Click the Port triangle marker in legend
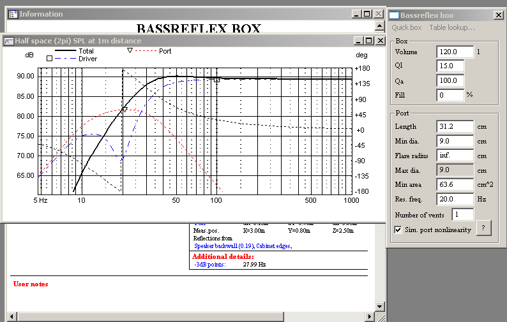This screenshot has height=322, width=507. [130, 50]
